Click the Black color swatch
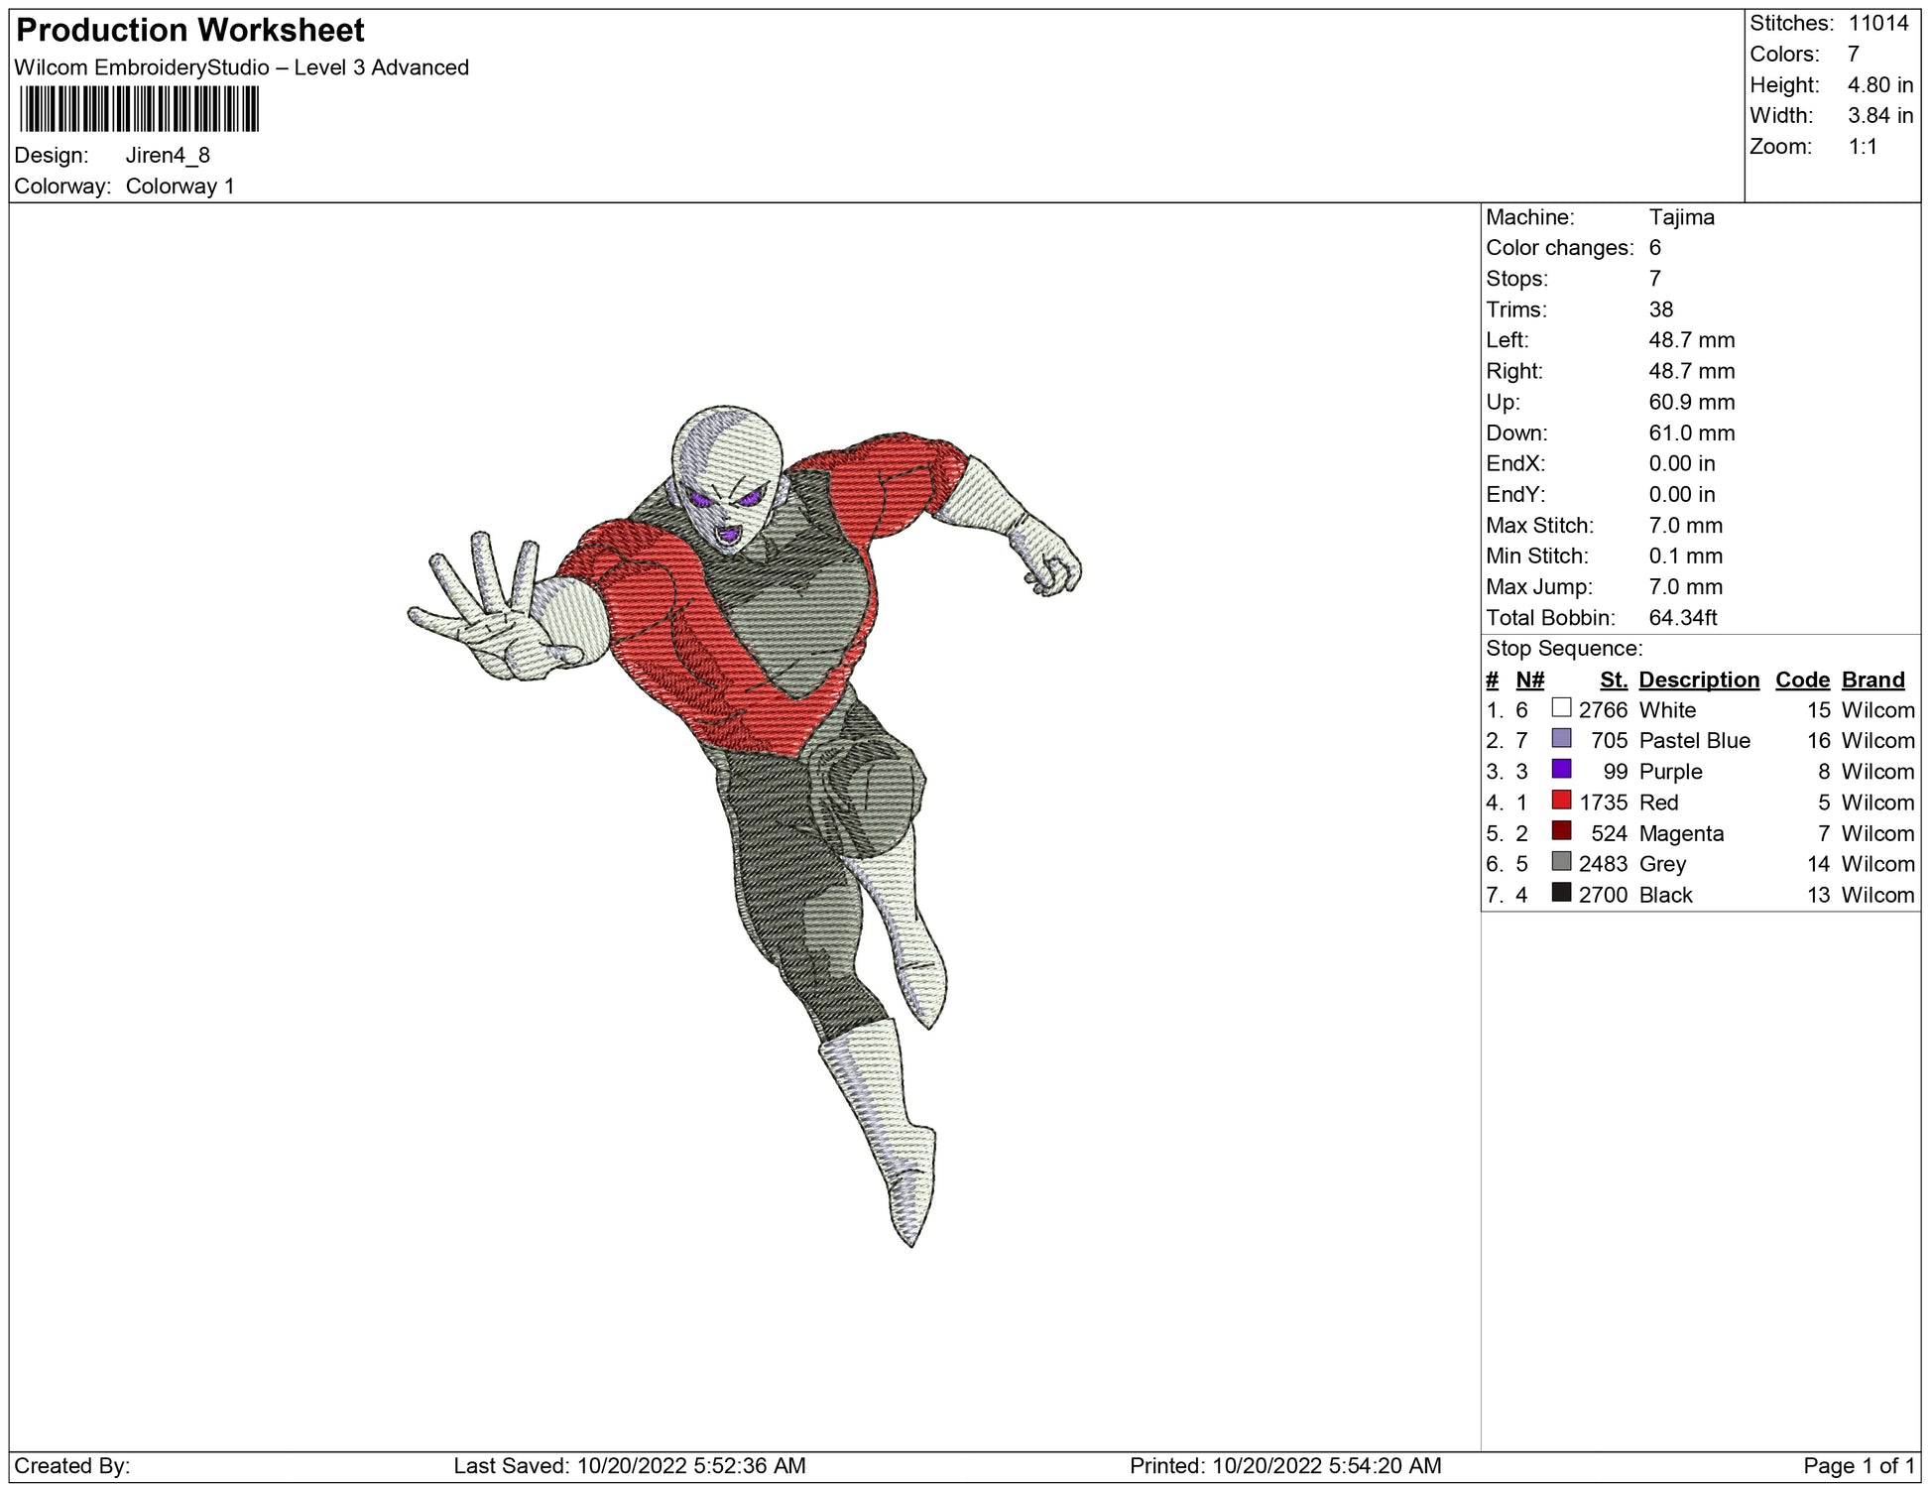 (x=1561, y=893)
